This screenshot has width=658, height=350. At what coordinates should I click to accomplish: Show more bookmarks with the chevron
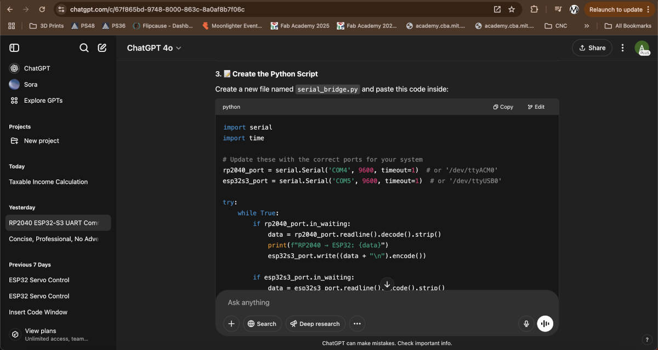pos(587,26)
